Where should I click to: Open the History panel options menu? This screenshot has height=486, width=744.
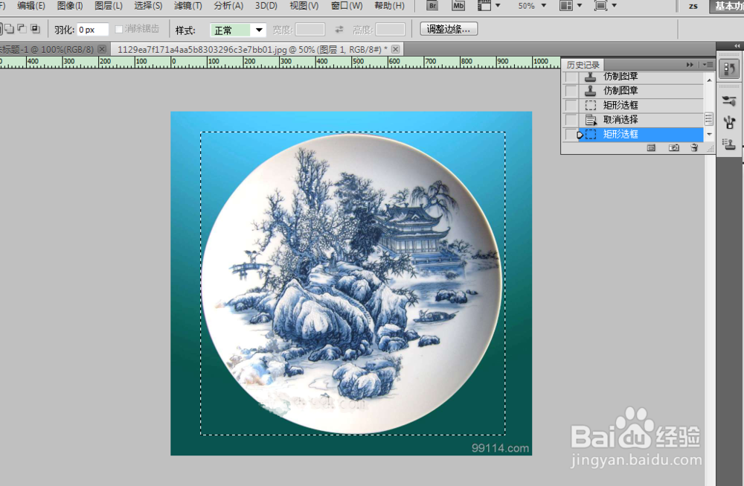point(708,65)
